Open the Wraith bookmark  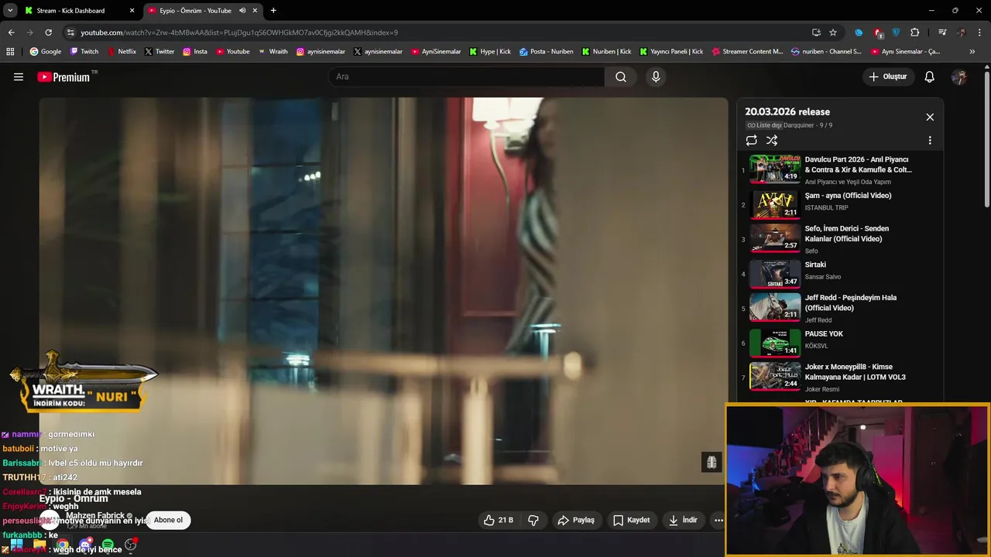273,52
